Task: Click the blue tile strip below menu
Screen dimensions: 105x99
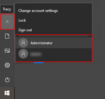Action: pos(39,63)
